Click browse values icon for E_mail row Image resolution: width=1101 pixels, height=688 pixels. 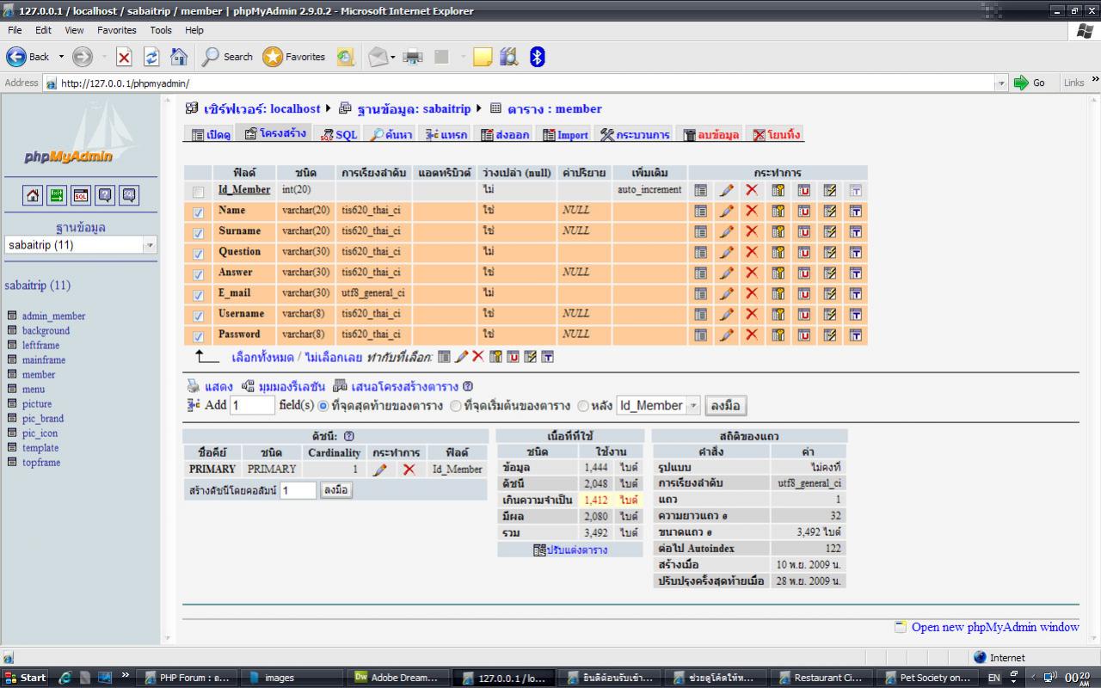tap(701, 293)
